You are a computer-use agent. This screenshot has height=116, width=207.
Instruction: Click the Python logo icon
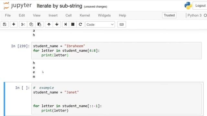tap(188, 6)
